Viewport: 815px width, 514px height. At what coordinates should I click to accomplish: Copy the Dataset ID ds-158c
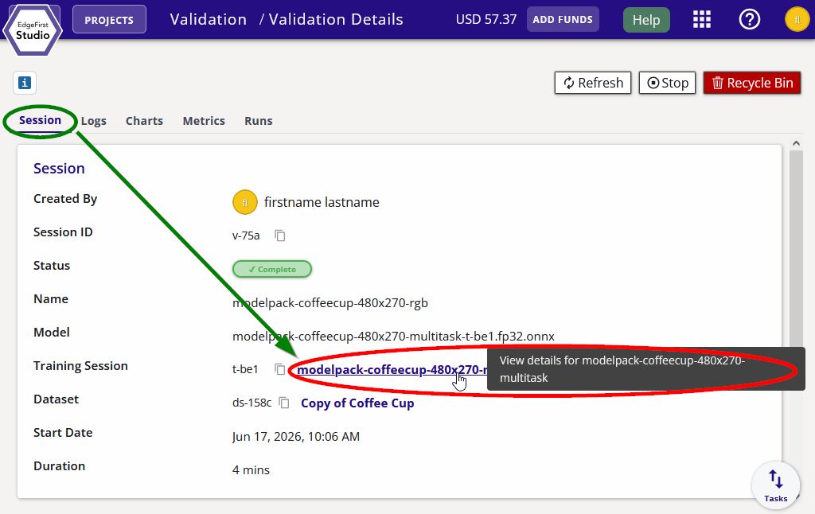284,403
